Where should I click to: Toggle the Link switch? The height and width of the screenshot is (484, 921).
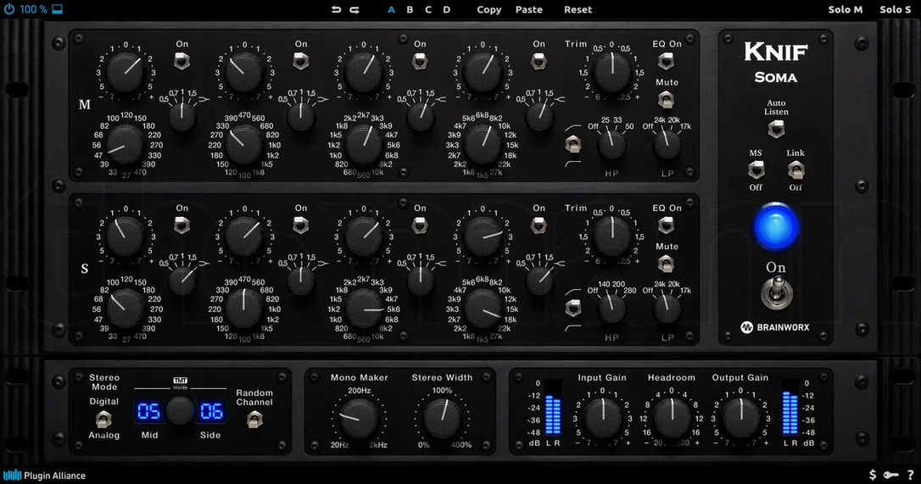(x=795, y=170)
